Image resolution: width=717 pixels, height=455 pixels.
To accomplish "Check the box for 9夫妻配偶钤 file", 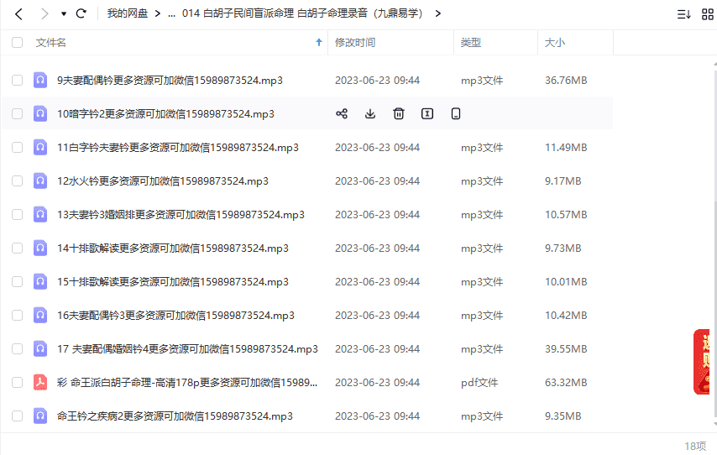I will point(18,81).
